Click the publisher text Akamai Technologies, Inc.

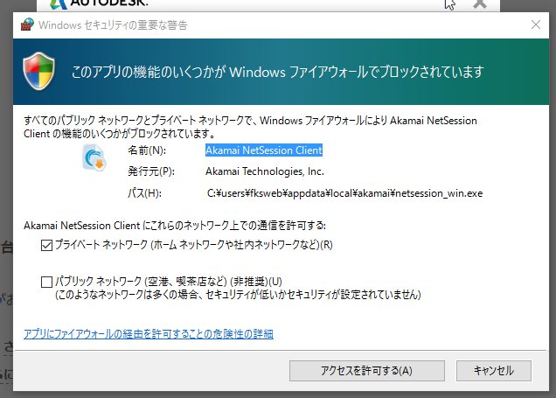tap(265, 171)
